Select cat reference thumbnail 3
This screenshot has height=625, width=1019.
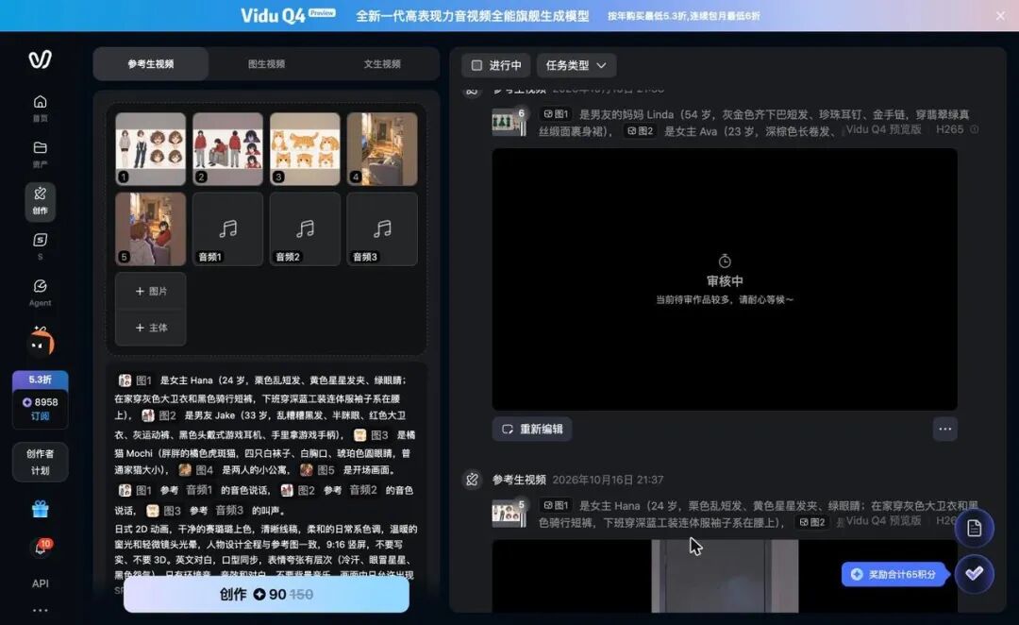305,149
